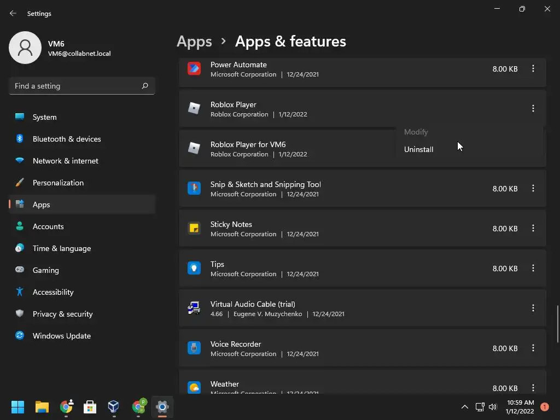Viewport: 560px width, 420px height.
Task: Click the Tips lightbulb icon
Action: (x=194, y=269)
